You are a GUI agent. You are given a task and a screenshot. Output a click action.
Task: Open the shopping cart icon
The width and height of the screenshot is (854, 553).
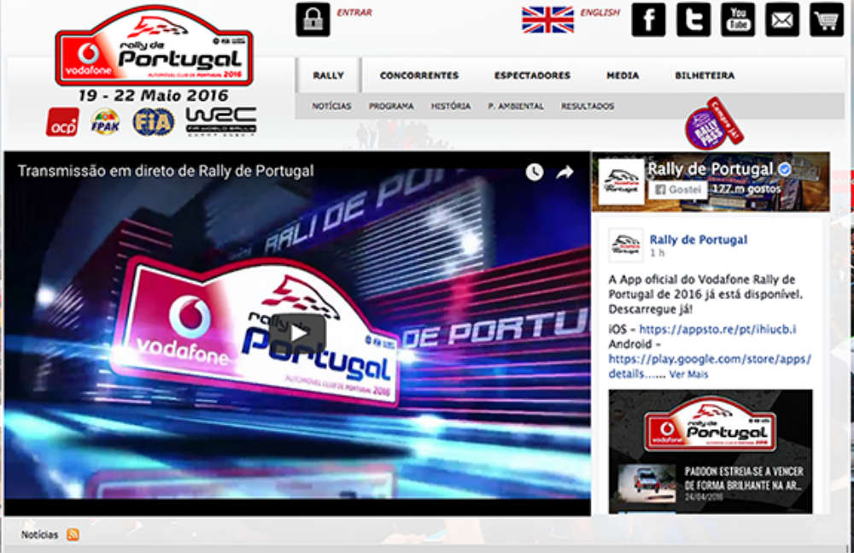pos(827,20)
